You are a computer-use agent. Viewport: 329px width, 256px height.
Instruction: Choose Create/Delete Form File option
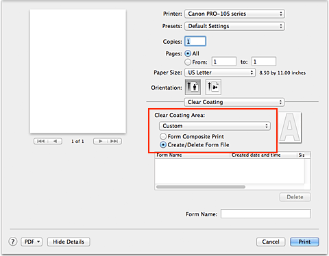[x=163, y=144]
